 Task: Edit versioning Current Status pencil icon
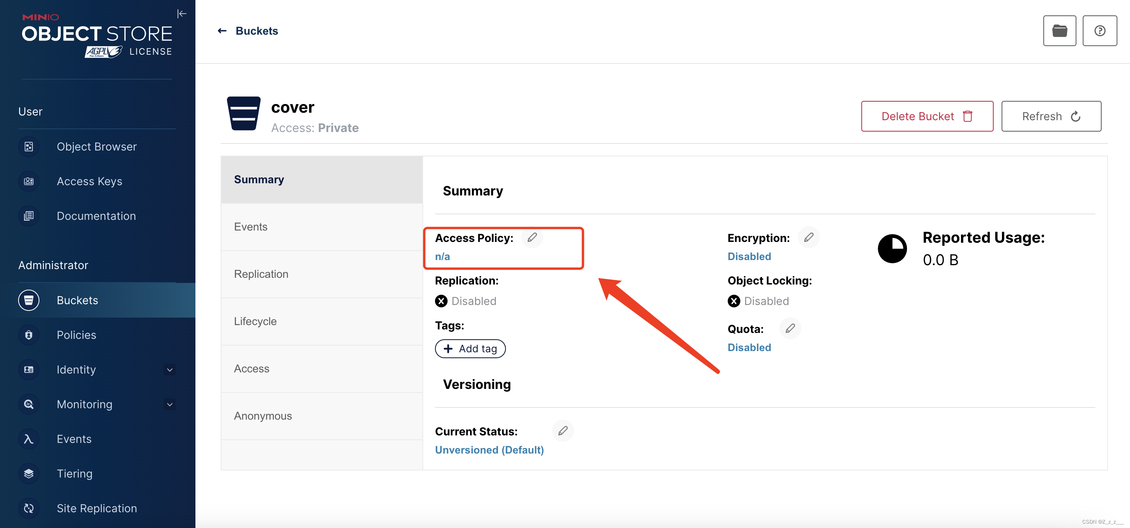coord(563,431)
